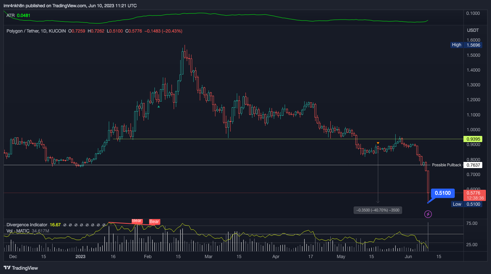Click the Dec label on time axis

(13, 257)
